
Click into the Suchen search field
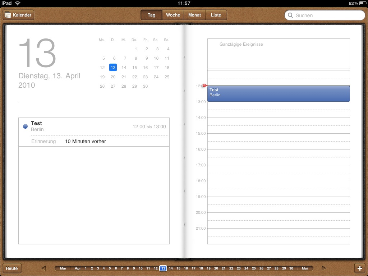(327, 15)
